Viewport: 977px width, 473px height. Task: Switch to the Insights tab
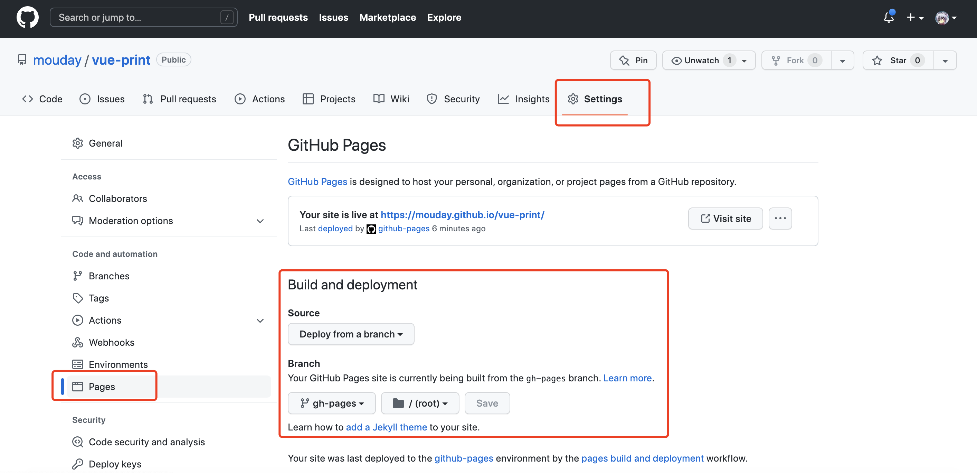[524, 99]
